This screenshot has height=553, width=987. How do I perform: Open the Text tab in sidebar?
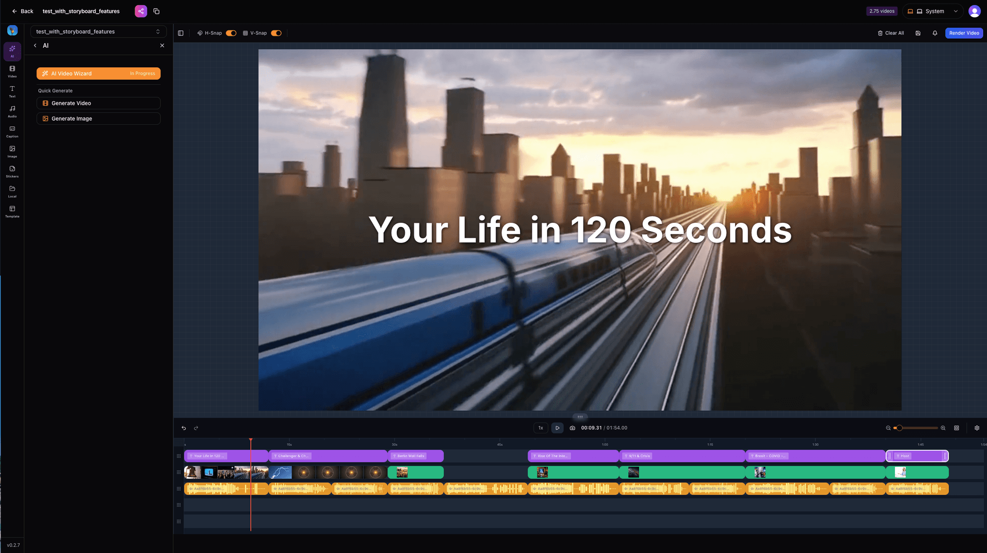coord(12,91)
